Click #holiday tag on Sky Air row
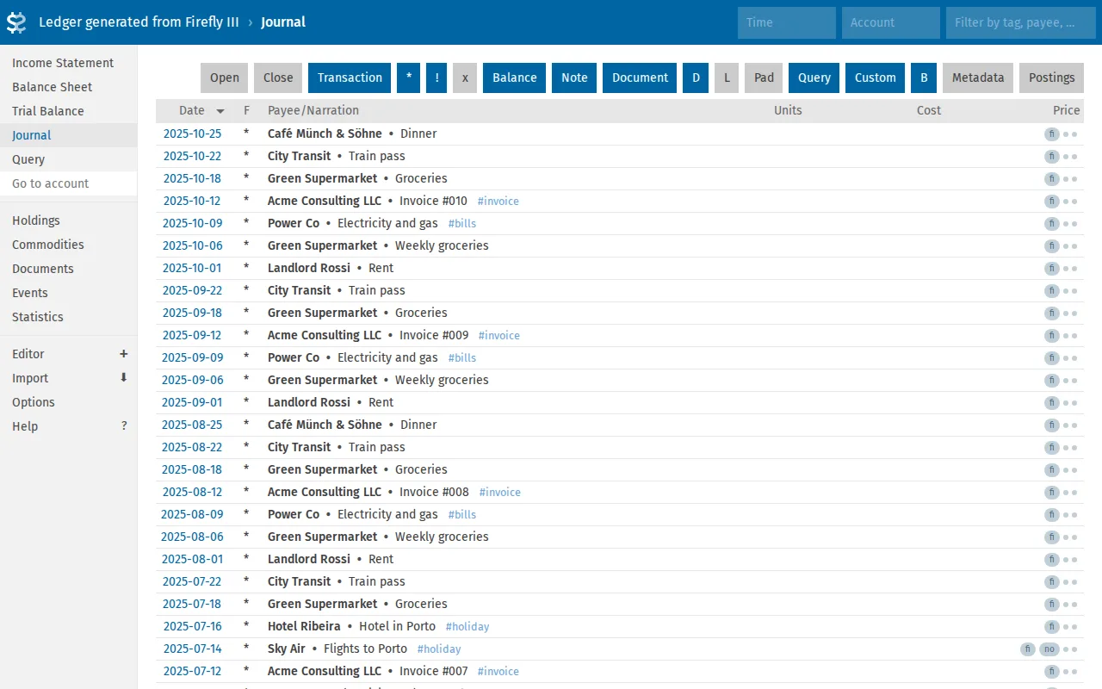1102x689 pixels. (x=439, y=649)
